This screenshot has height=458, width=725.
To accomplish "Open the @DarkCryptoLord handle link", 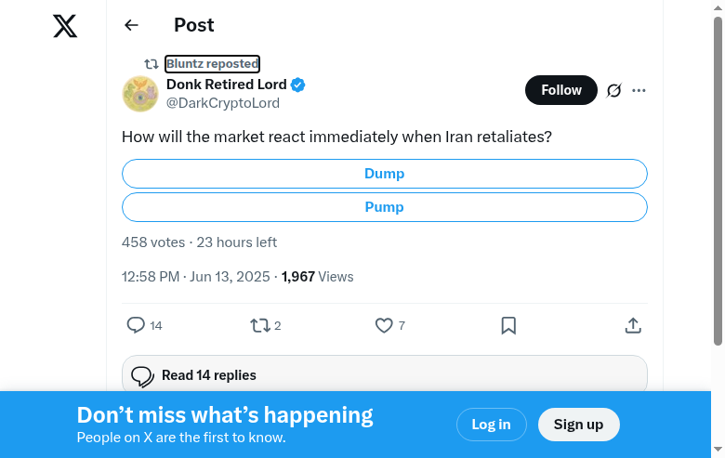I will (x=223, y=104).
